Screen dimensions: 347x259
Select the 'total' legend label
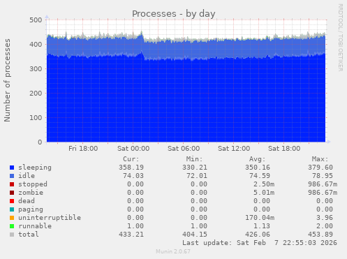[x=29, y=235]
